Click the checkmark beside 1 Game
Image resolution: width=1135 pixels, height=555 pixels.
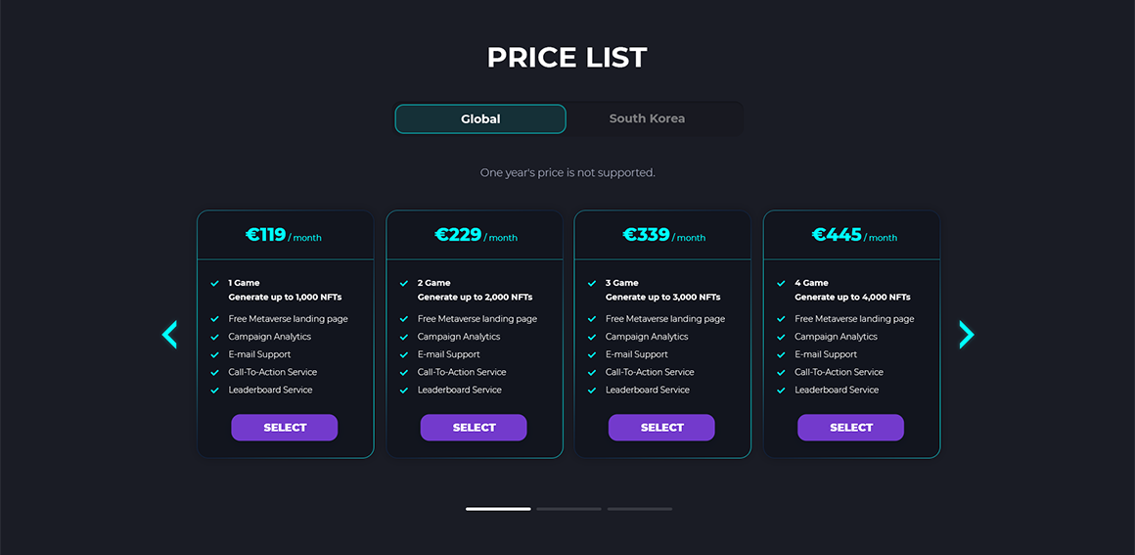[214, 284]
